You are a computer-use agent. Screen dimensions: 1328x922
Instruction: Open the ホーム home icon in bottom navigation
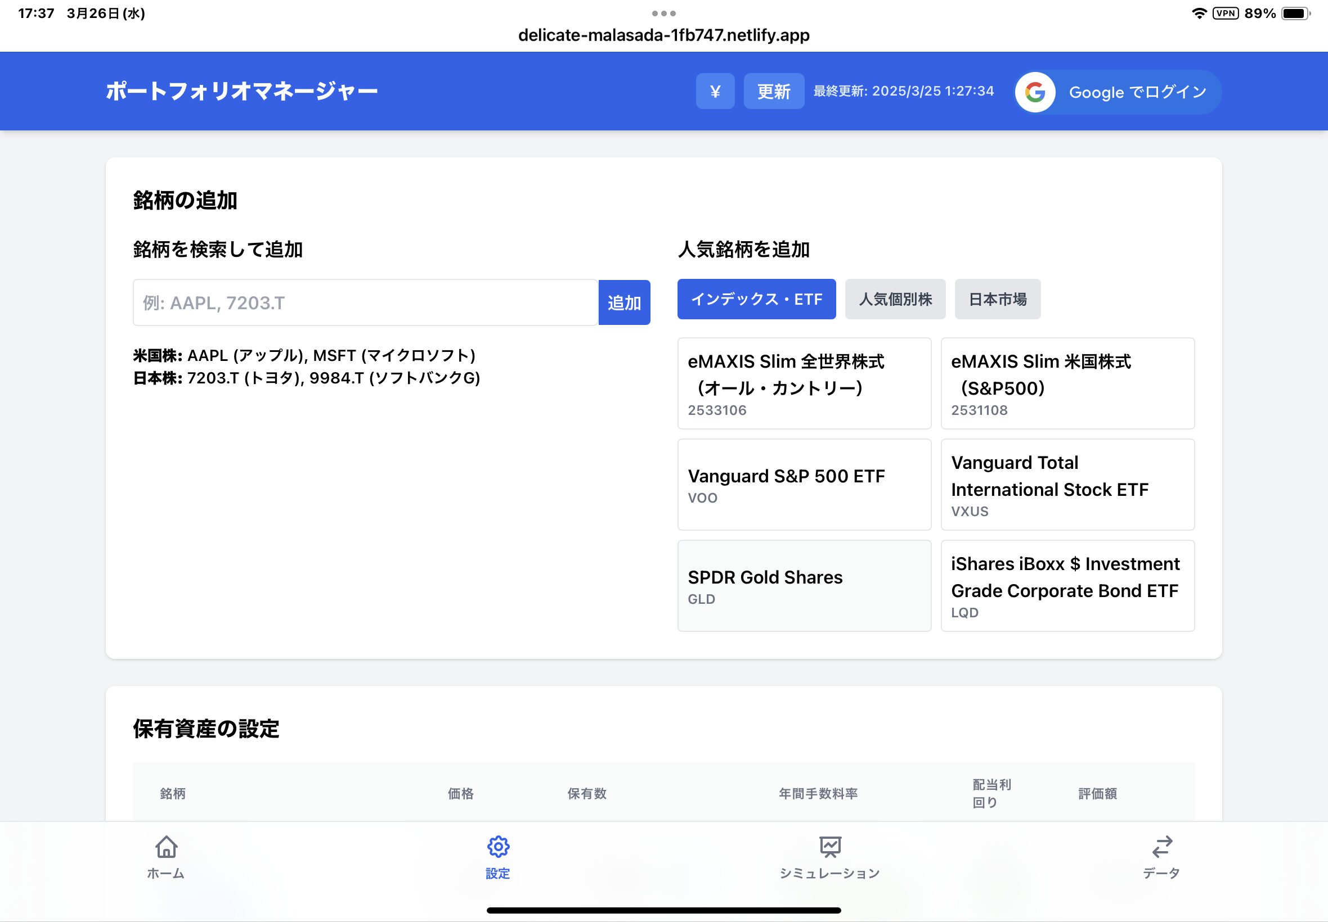pos(166,847)
